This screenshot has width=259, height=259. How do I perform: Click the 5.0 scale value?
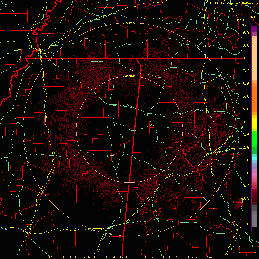coord(246,109)
